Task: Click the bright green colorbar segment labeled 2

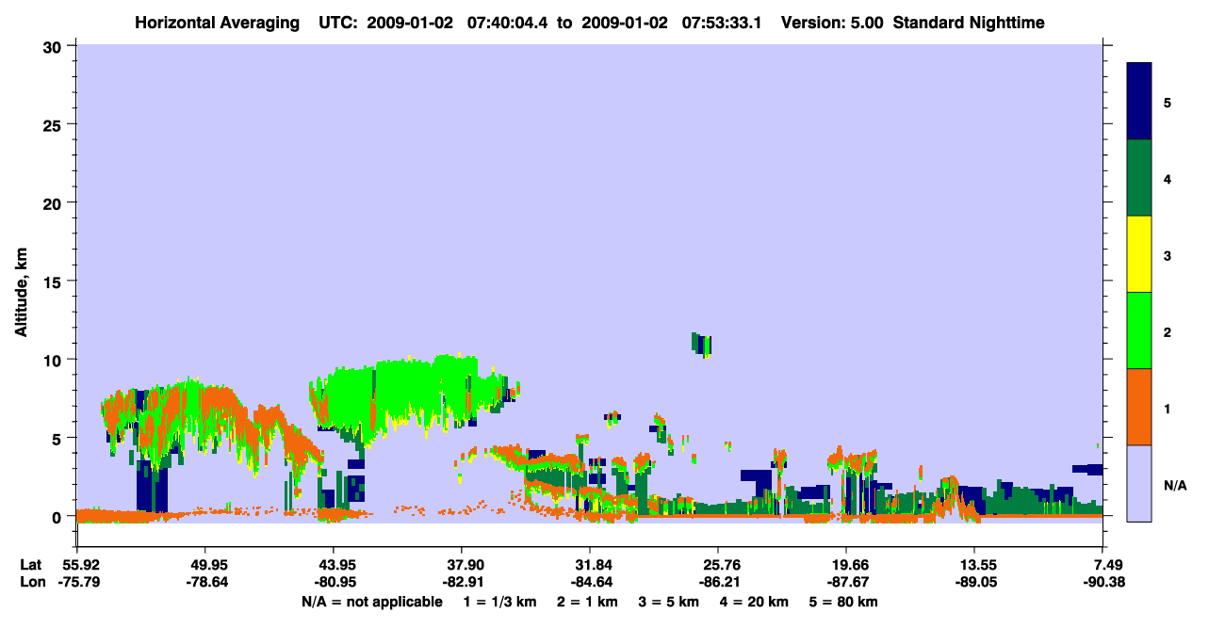Action: coord(1139,330)
